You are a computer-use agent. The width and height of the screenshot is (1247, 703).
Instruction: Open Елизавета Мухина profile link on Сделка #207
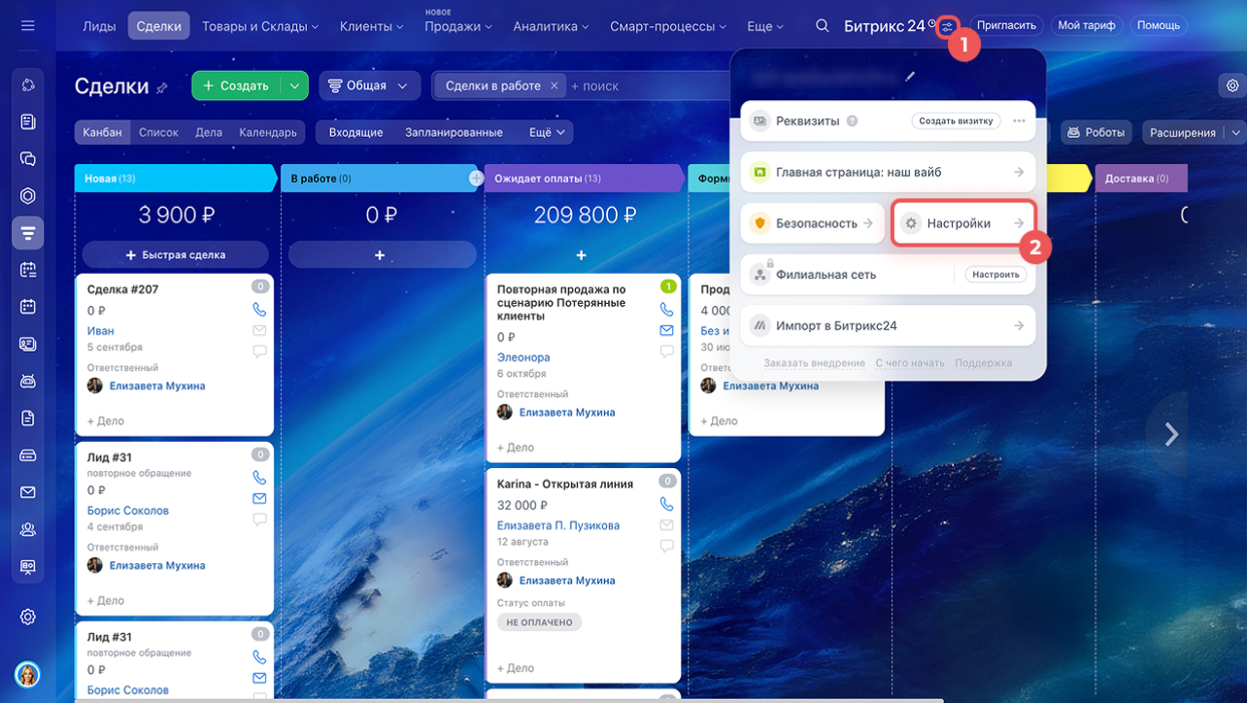(157, 385)
